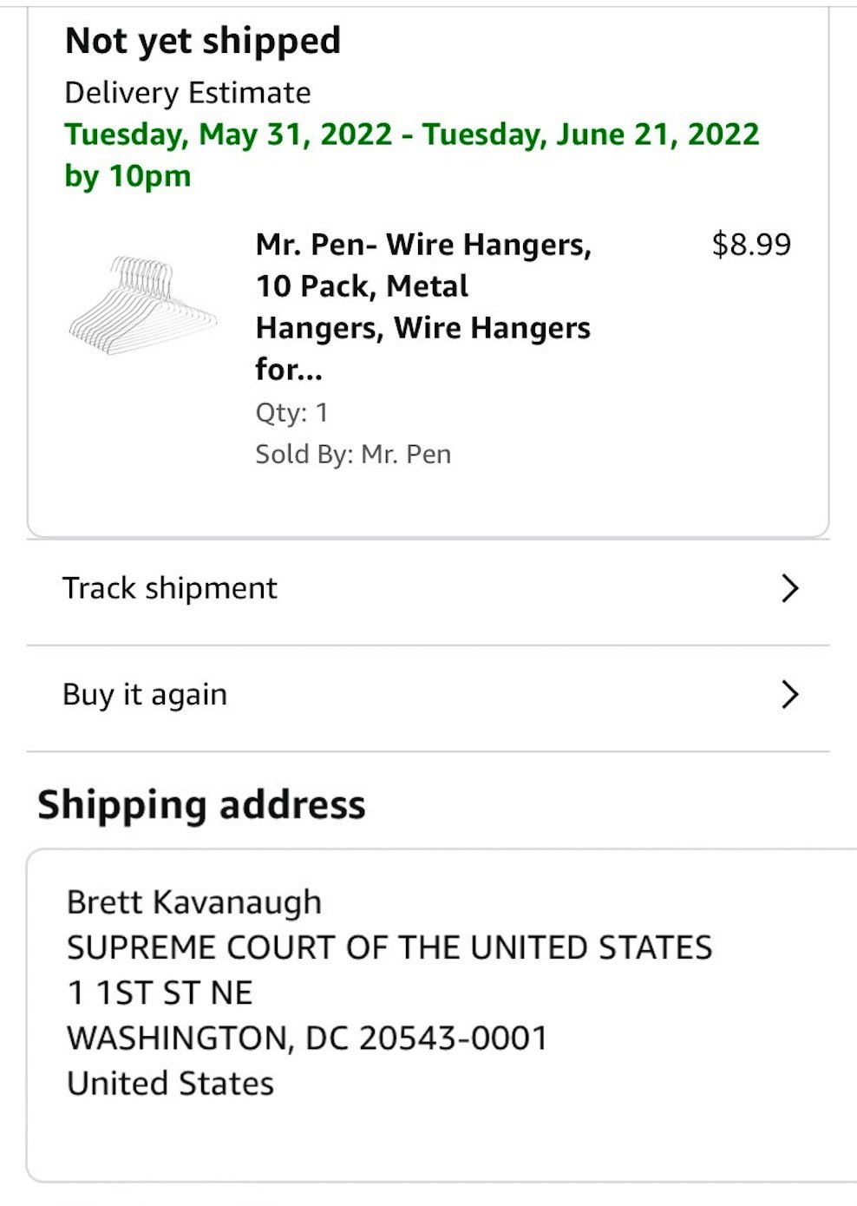
Task: Select the Buy it again option
Action: pos(145,695)
